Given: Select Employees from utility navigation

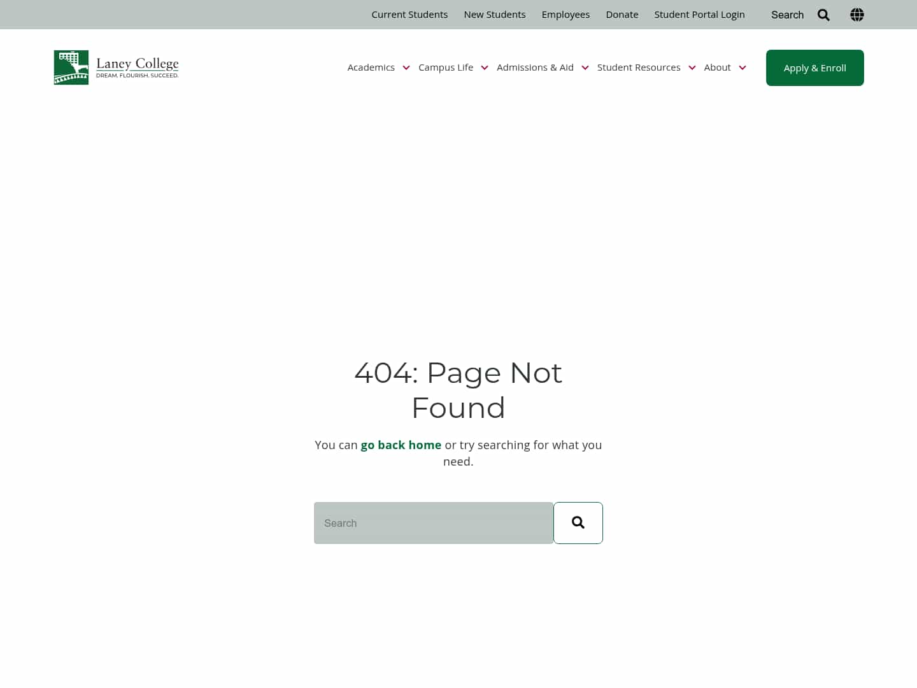Looking at the screenshot, I should [565, 14].
